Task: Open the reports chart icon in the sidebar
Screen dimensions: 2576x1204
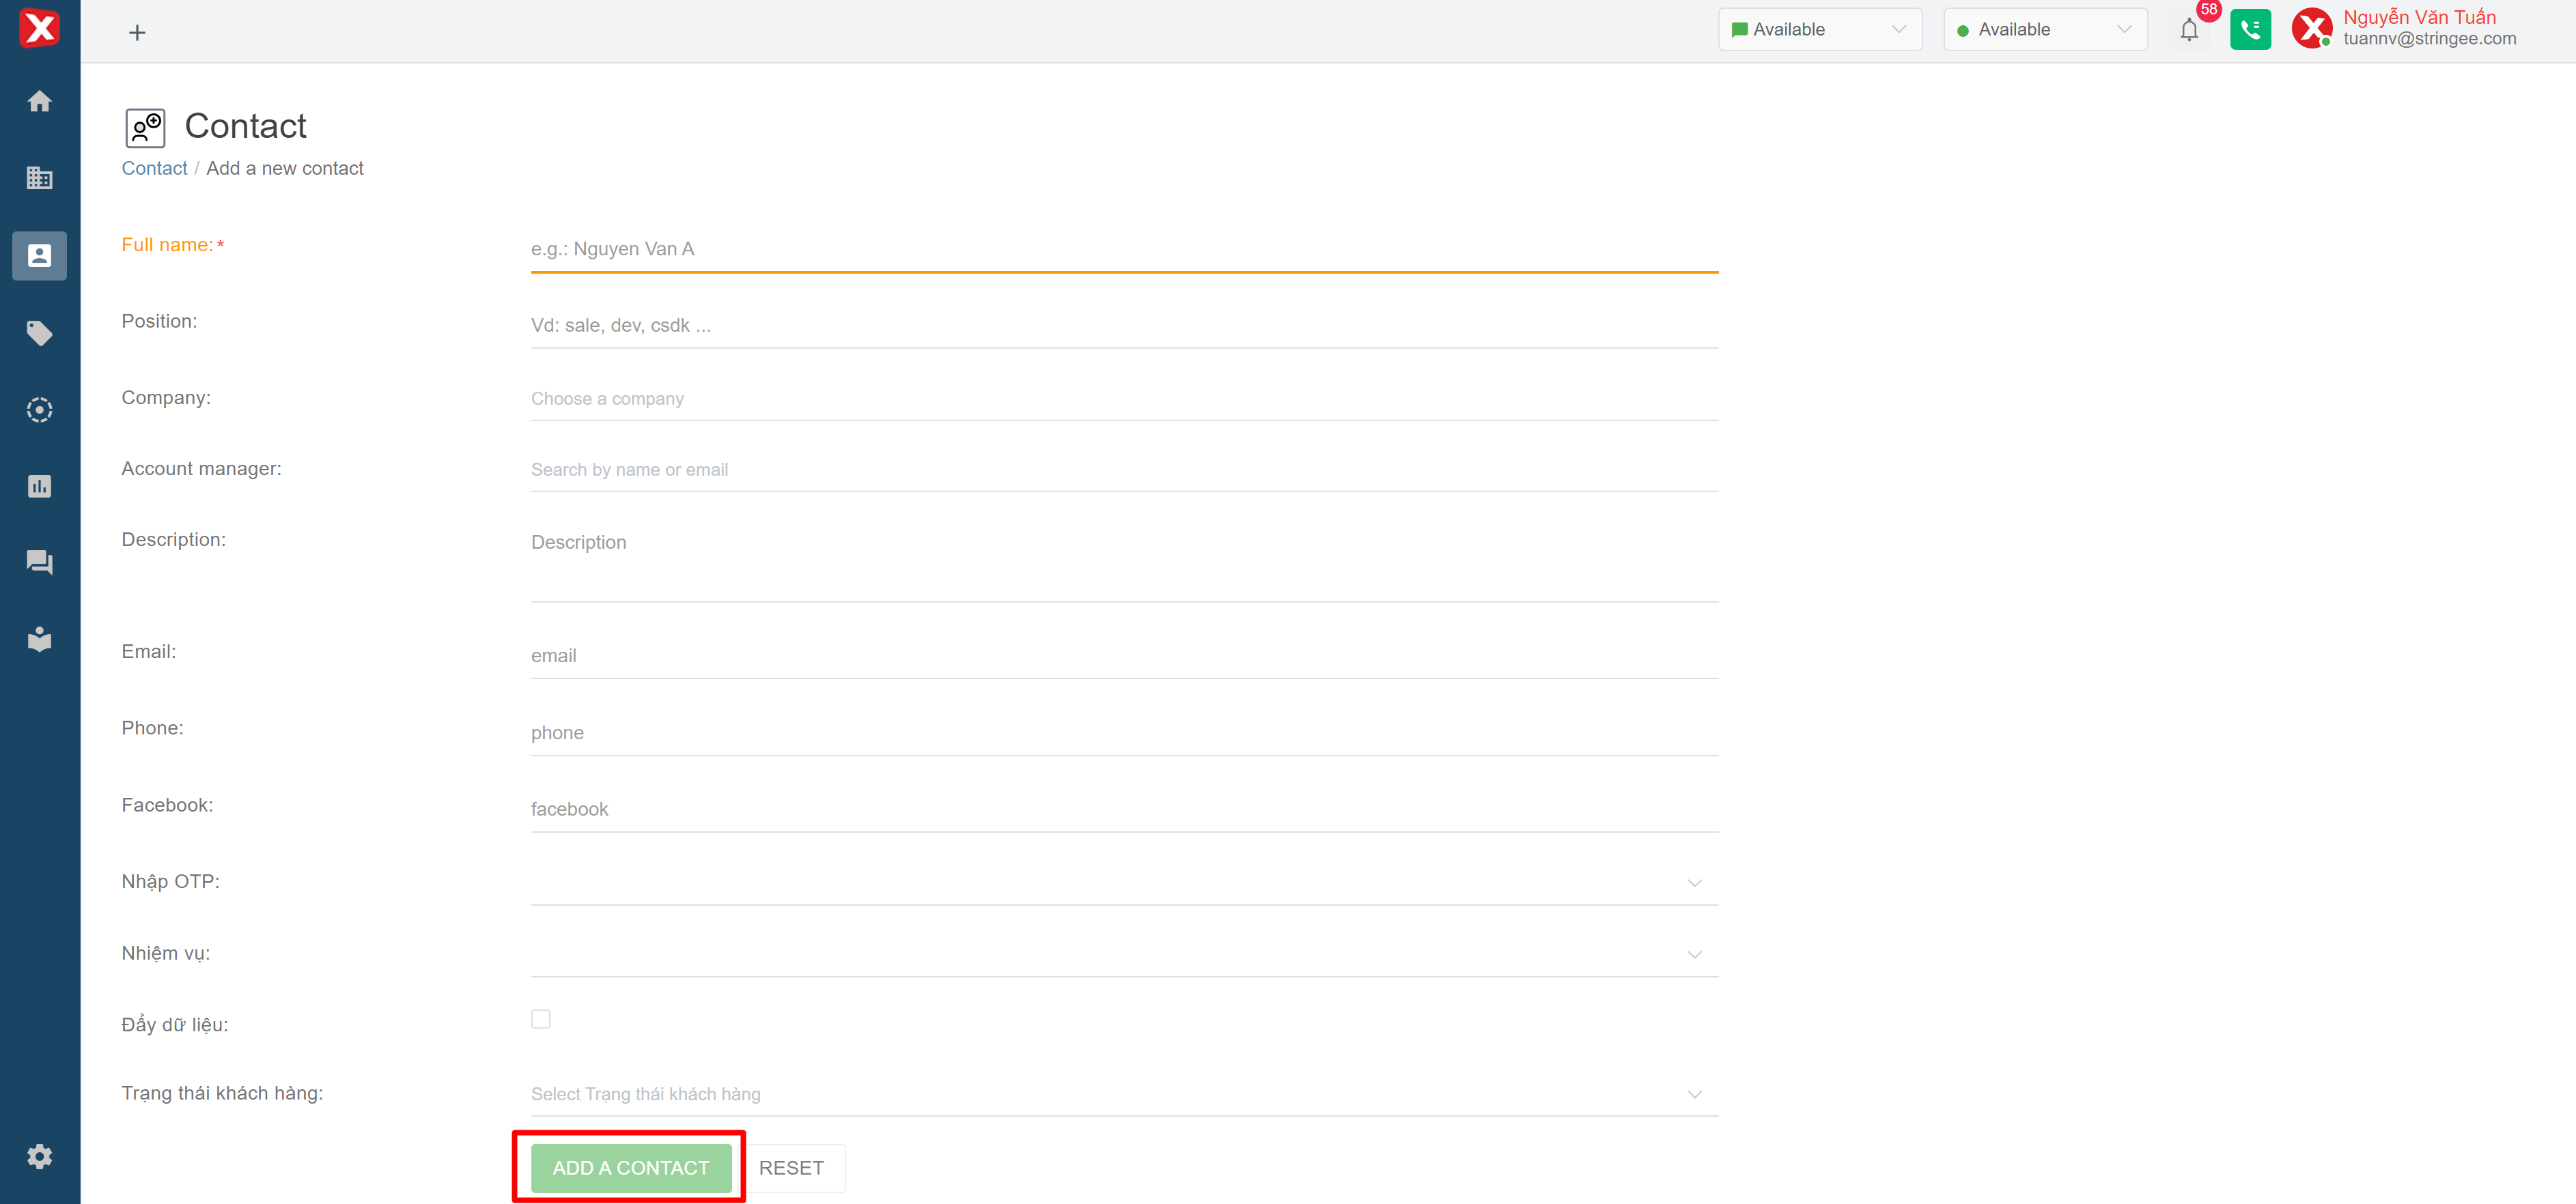Action: pyautogui.click(x=39, y=487)
